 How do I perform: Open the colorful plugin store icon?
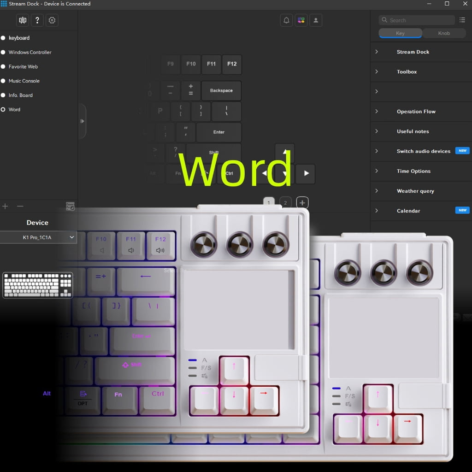[x=301, y=20]
